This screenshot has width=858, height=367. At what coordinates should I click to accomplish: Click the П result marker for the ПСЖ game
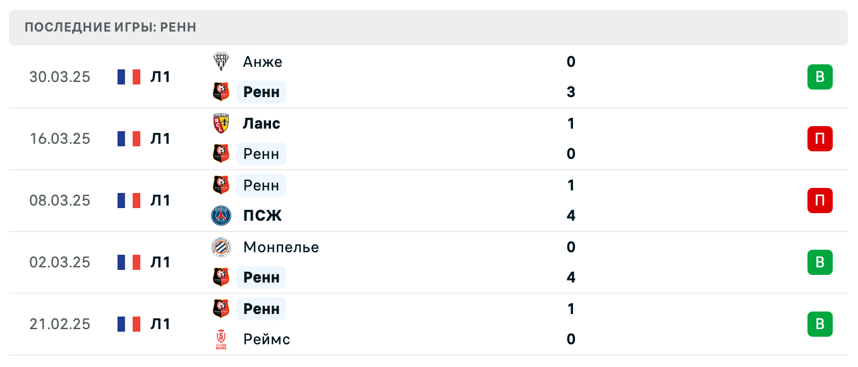(820, 201)
